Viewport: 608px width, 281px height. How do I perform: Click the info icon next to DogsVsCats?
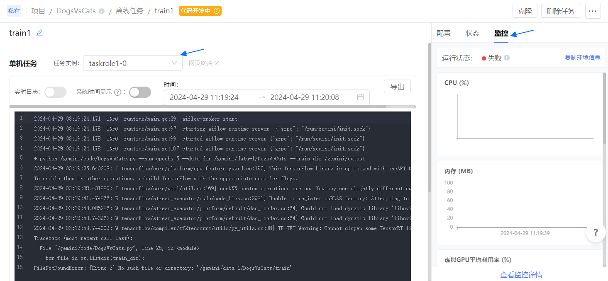102,11
